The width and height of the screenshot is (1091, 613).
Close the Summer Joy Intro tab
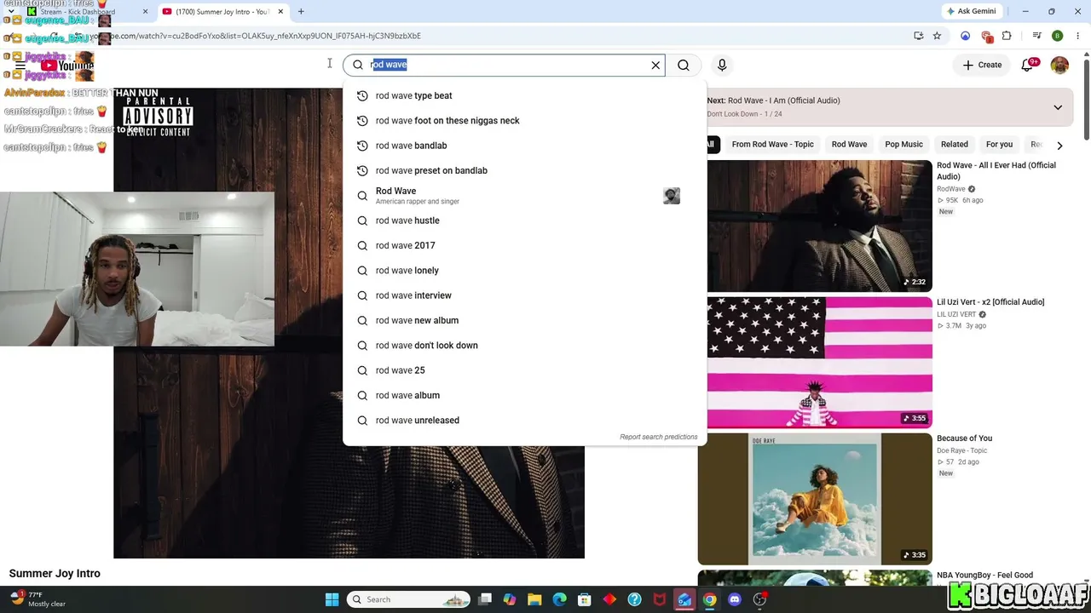tap(280, 12)
